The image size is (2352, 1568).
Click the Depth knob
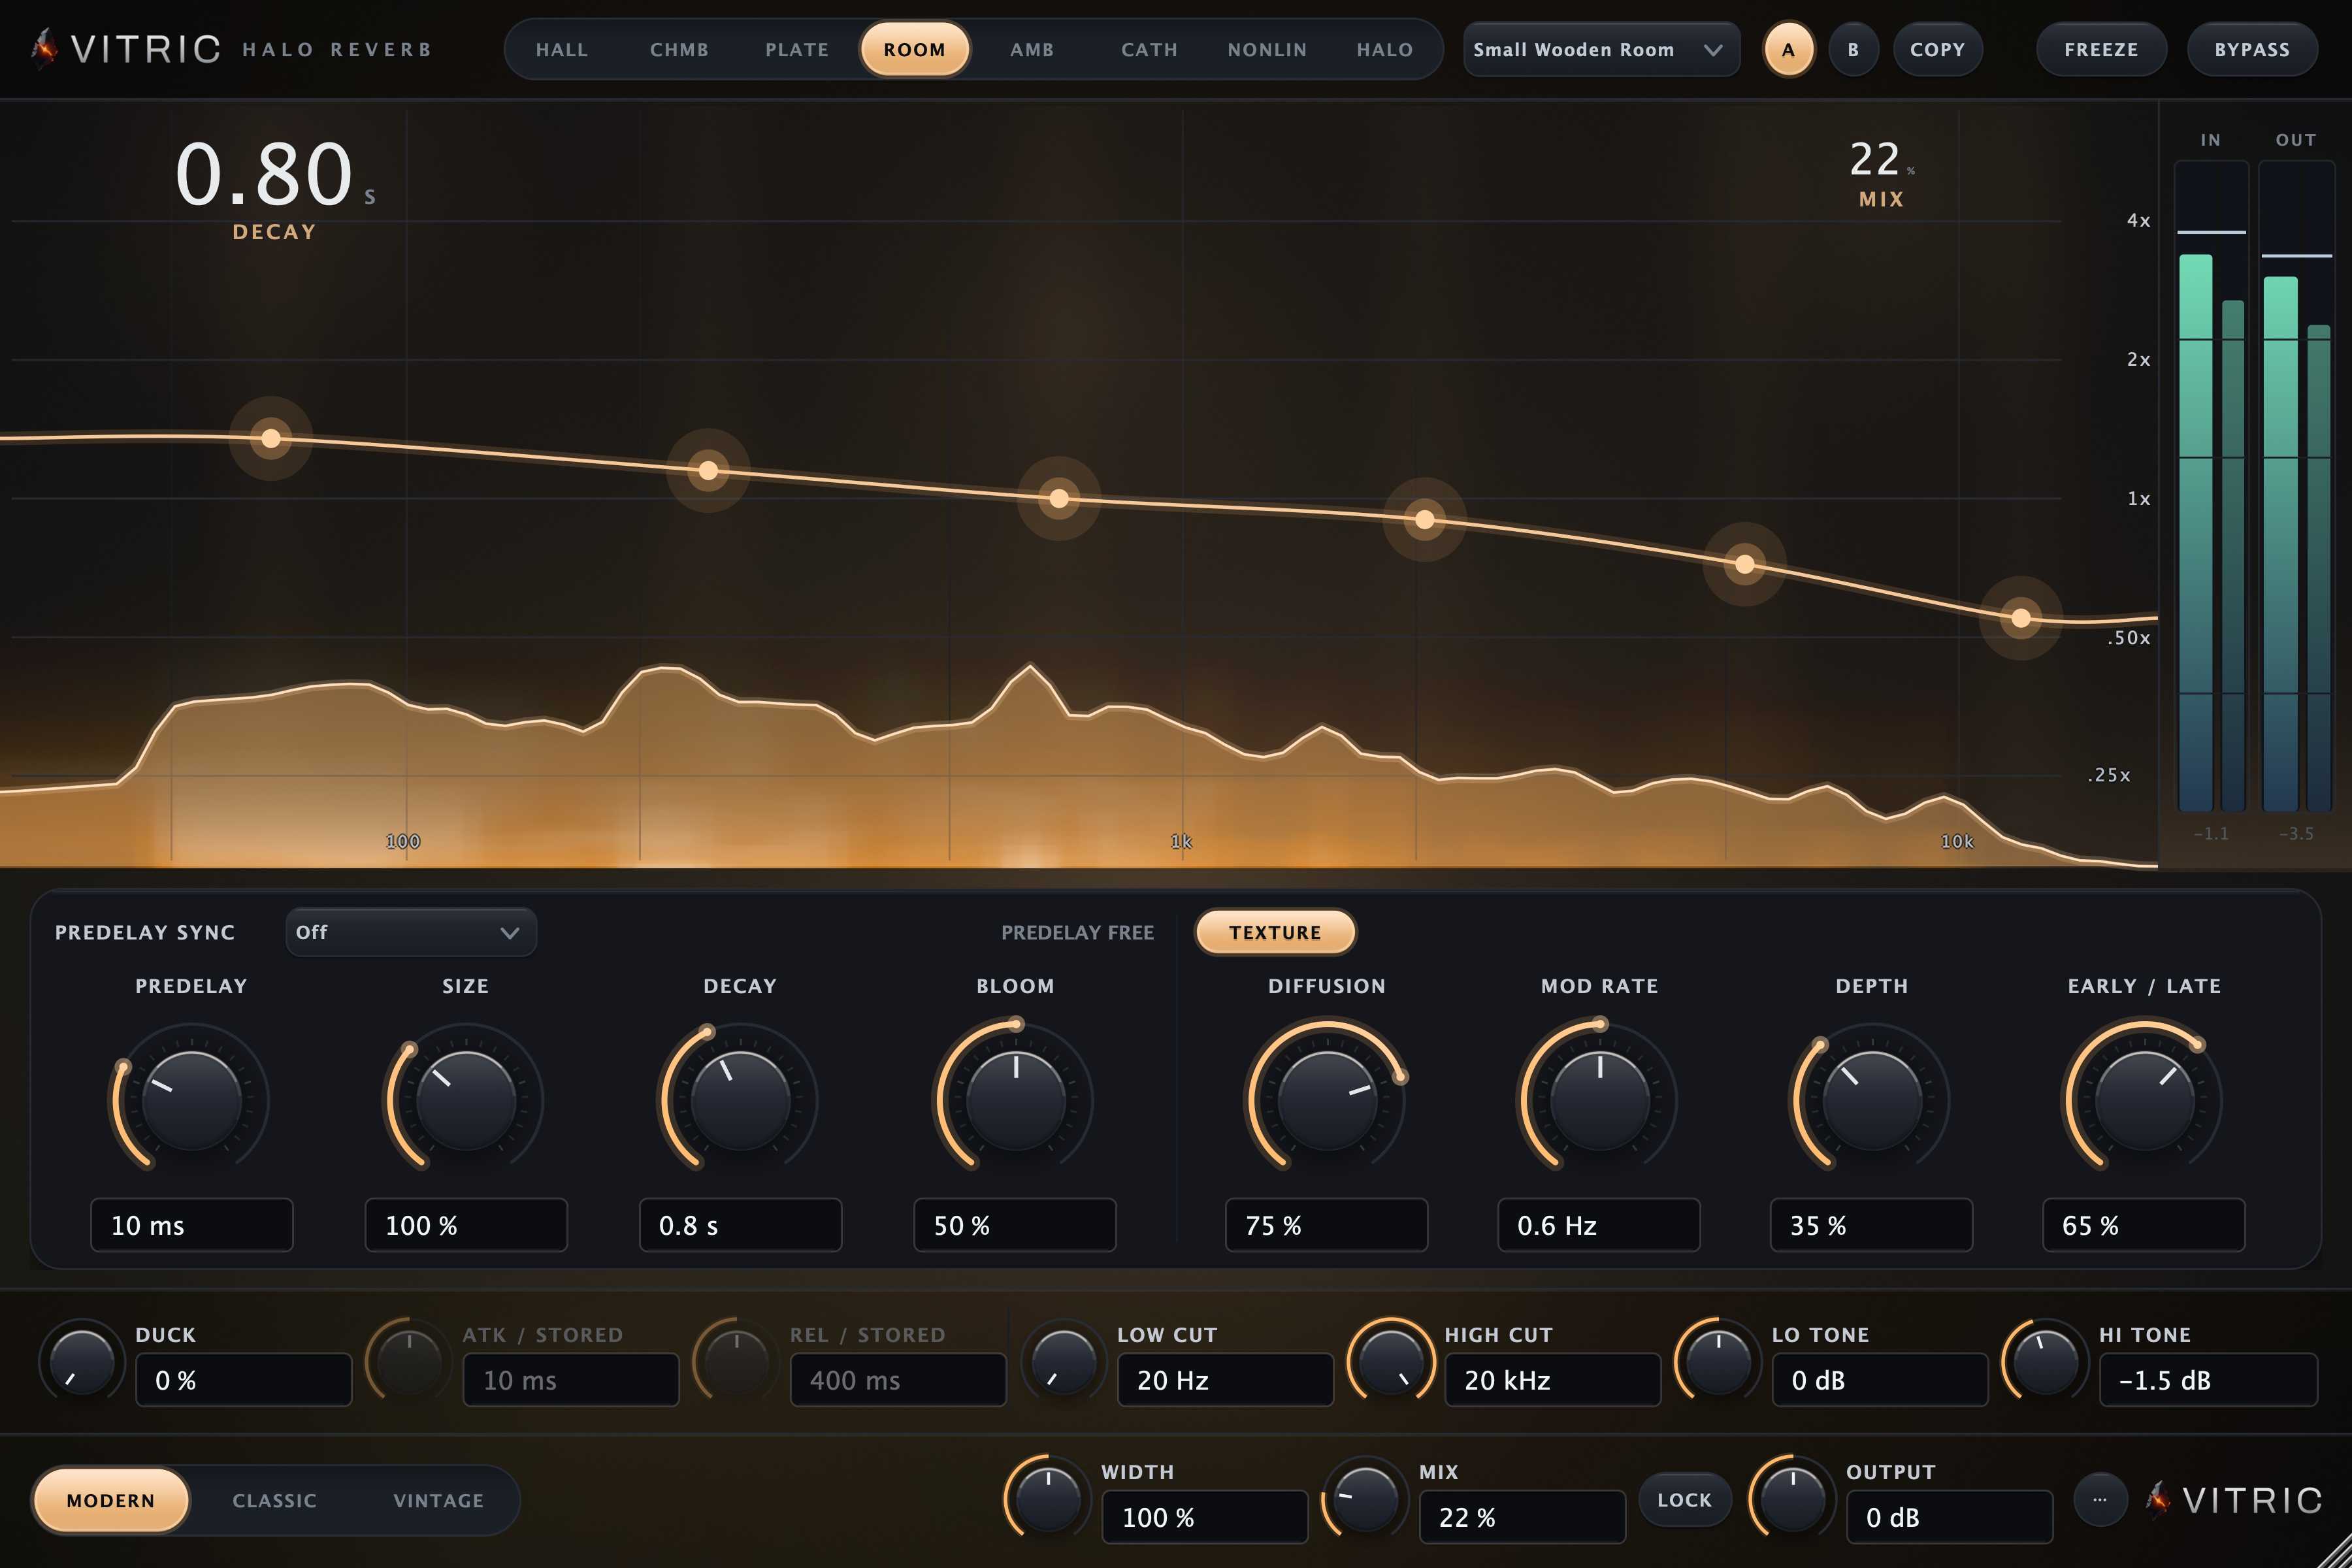(x=1872, y=1099)
